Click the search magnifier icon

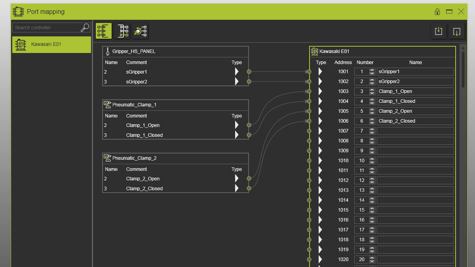point(85,27)
